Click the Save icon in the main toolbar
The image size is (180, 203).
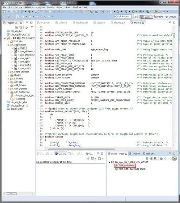coord(12,12)
